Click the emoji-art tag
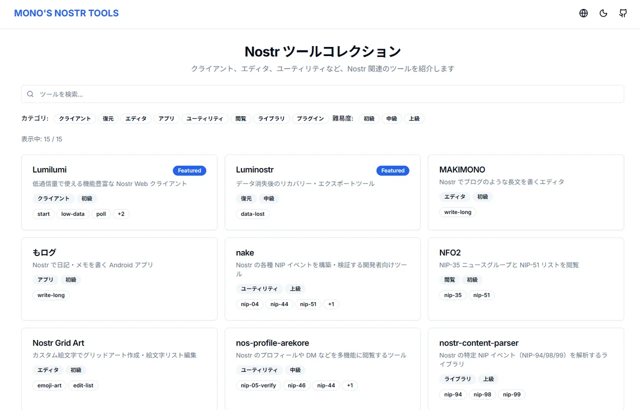The image size is (640, 410). (49, 385)
